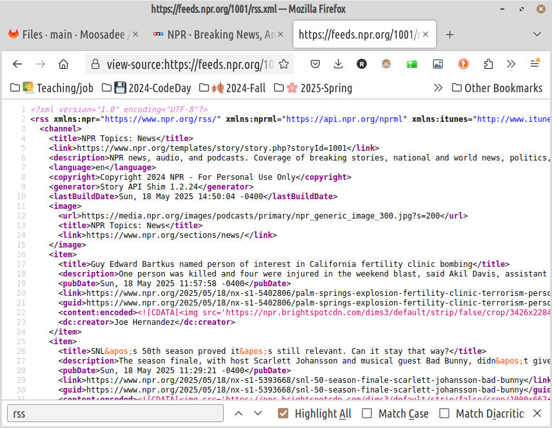Click the view-source URL address bar
This screenshot has width=552, height=428.
(190, 64)
